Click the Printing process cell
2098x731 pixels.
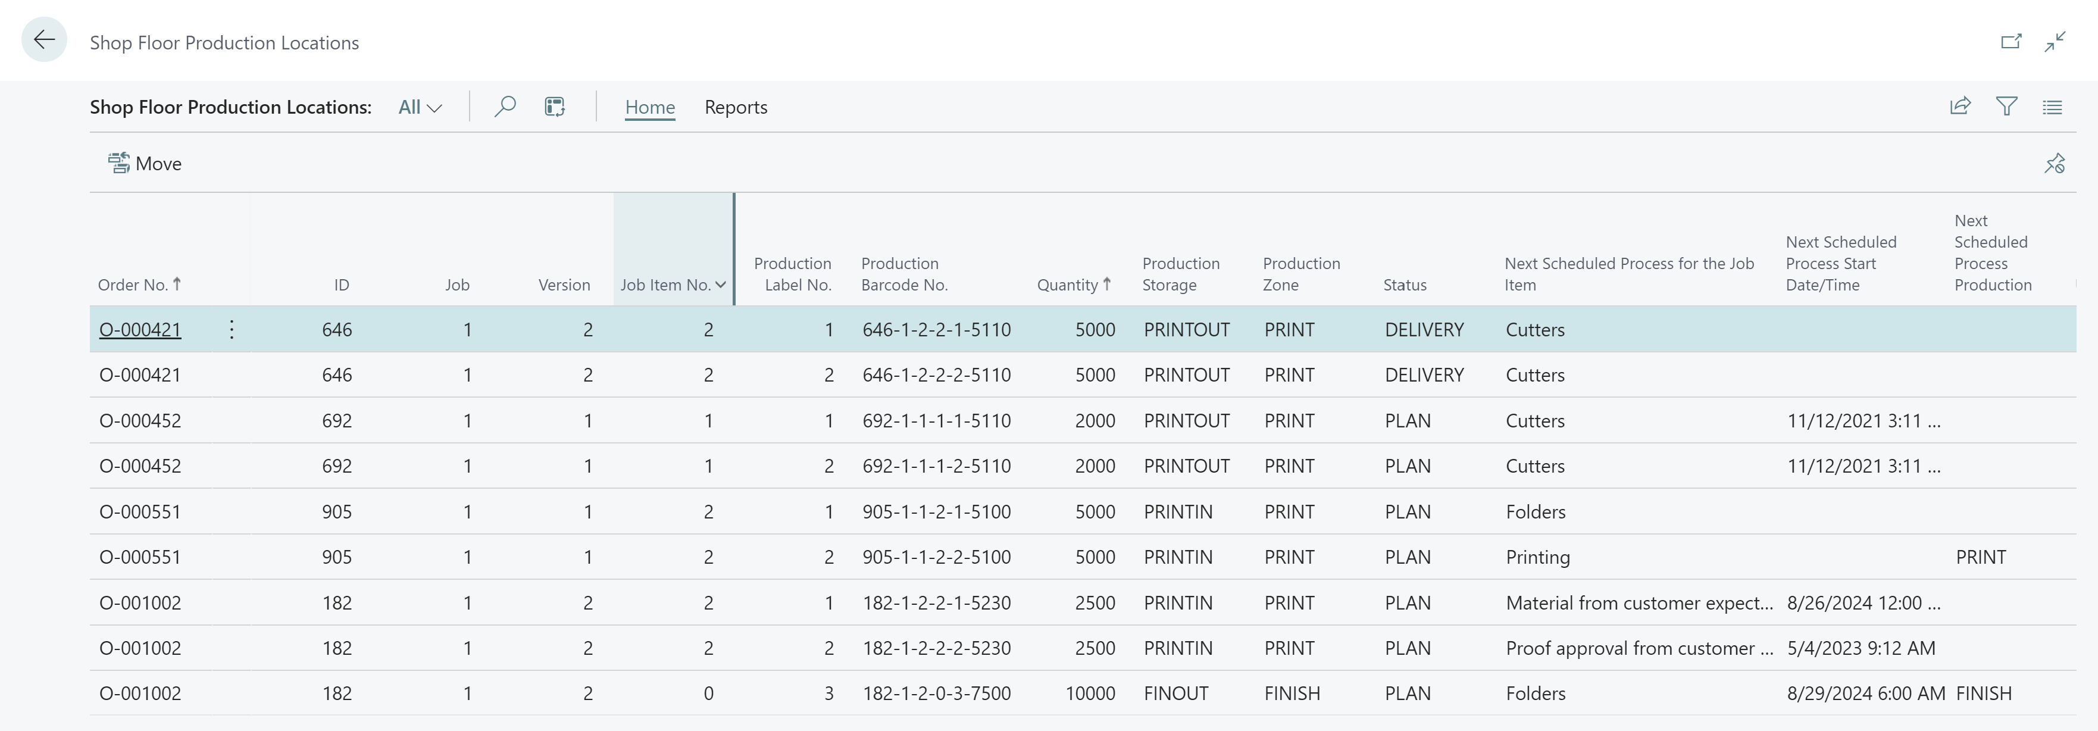(x=1538, y=557)
